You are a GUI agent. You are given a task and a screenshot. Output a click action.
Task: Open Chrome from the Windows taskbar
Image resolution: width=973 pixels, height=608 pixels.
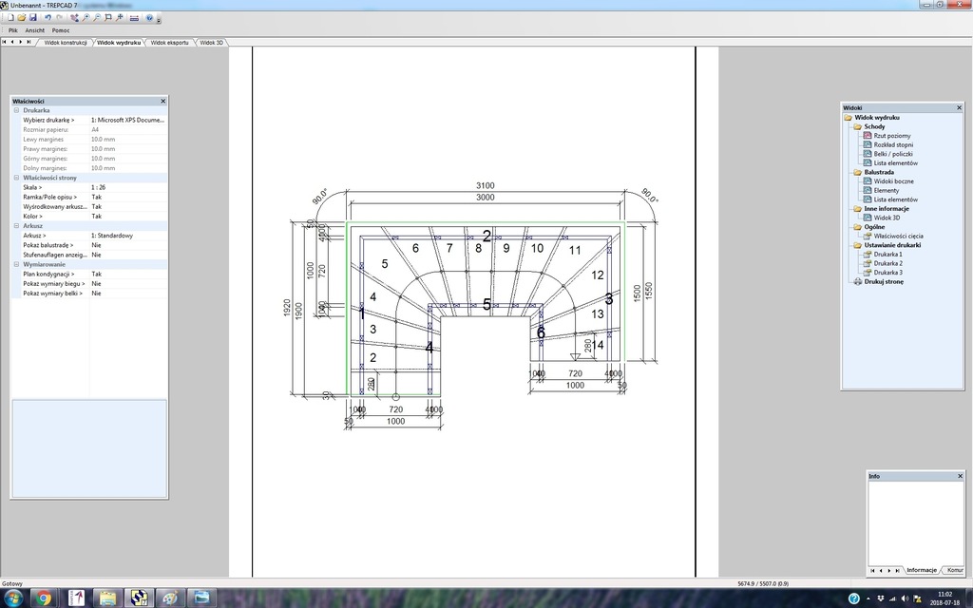tap(43, 598)
